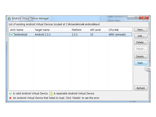Viewport: 156px width, 117px height.
Task: Maximize the AVD Manager window
Action: [136, 18]
